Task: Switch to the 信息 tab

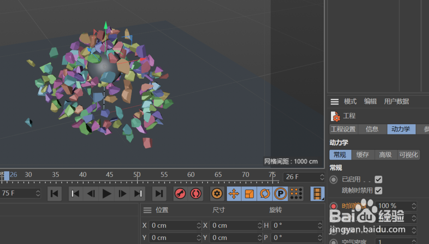Action: pos(372,129)
